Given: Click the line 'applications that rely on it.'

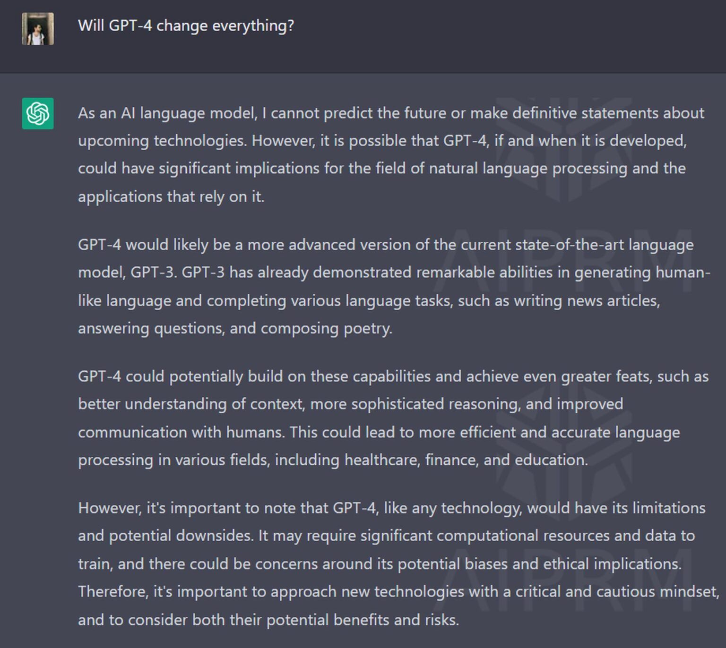Looking at the screenshot, I should click(171, 196).
